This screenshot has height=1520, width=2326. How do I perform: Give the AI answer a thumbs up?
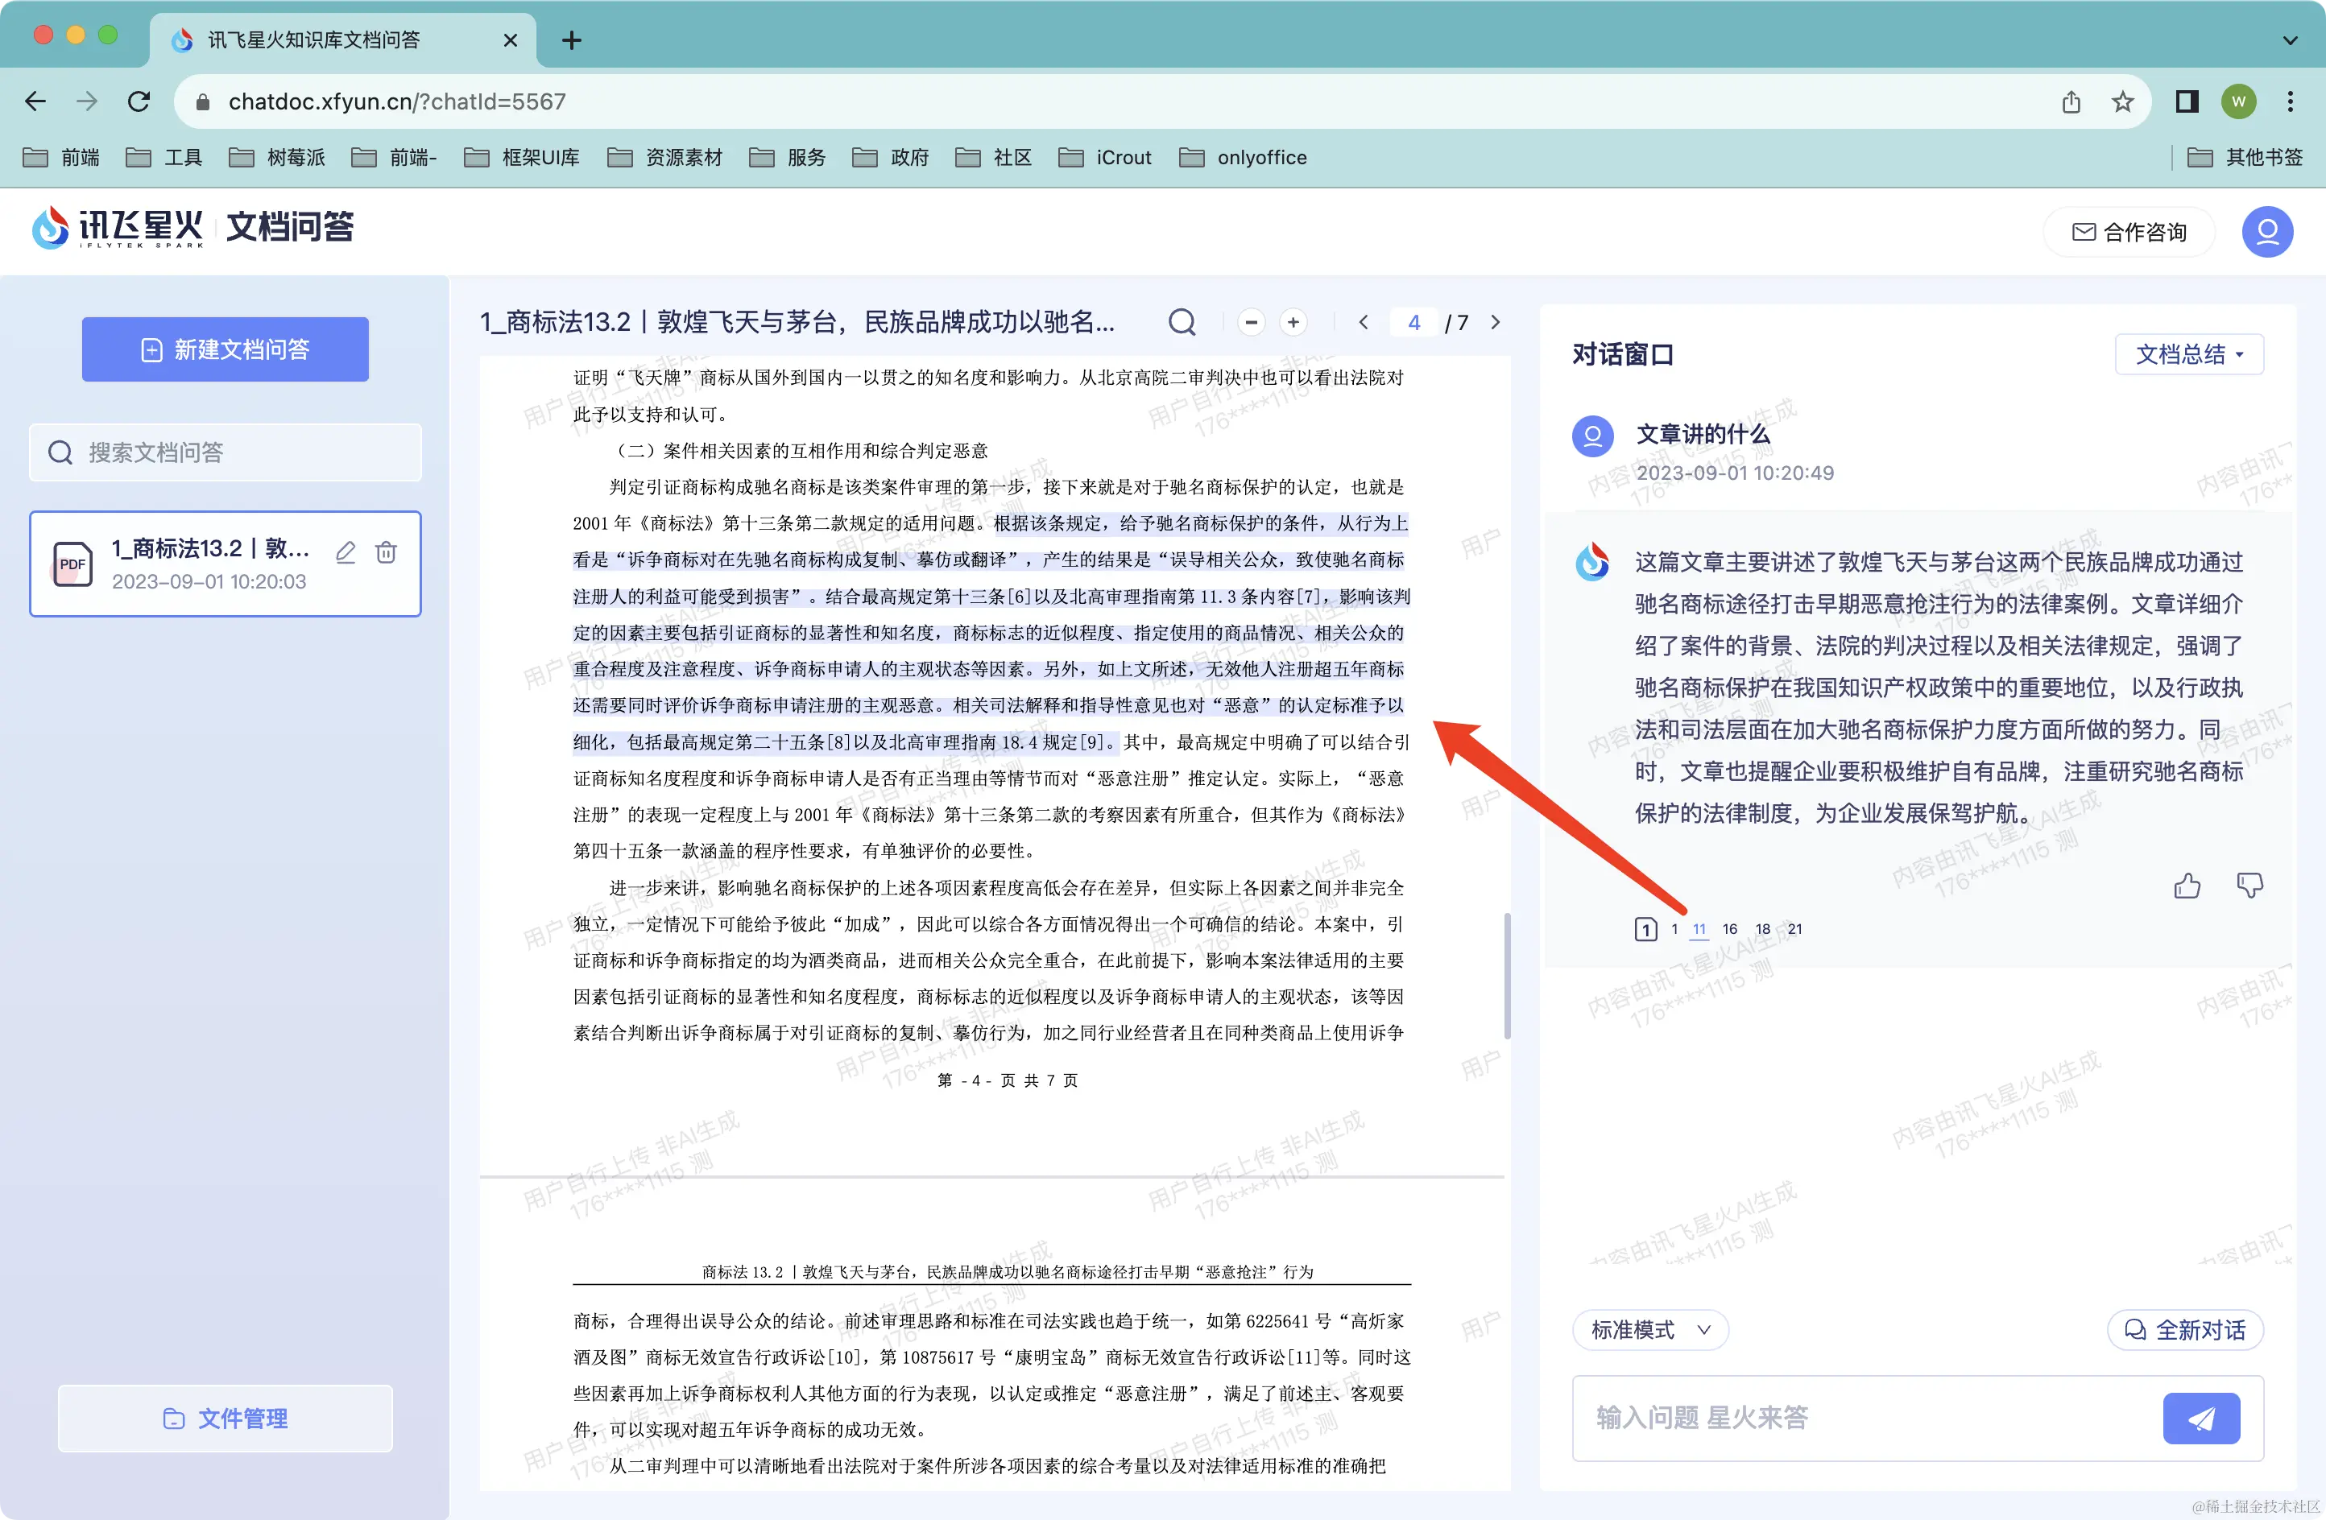(x=2188, y=885)
